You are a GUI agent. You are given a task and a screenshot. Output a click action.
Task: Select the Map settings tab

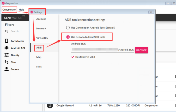click(x=39, y=57)
